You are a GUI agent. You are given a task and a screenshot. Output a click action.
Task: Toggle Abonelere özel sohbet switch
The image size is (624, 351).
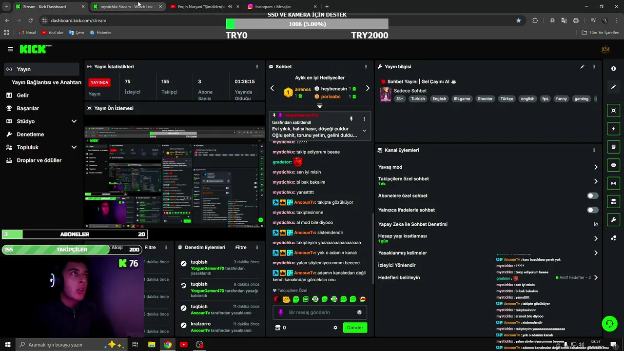pos(592,195)
